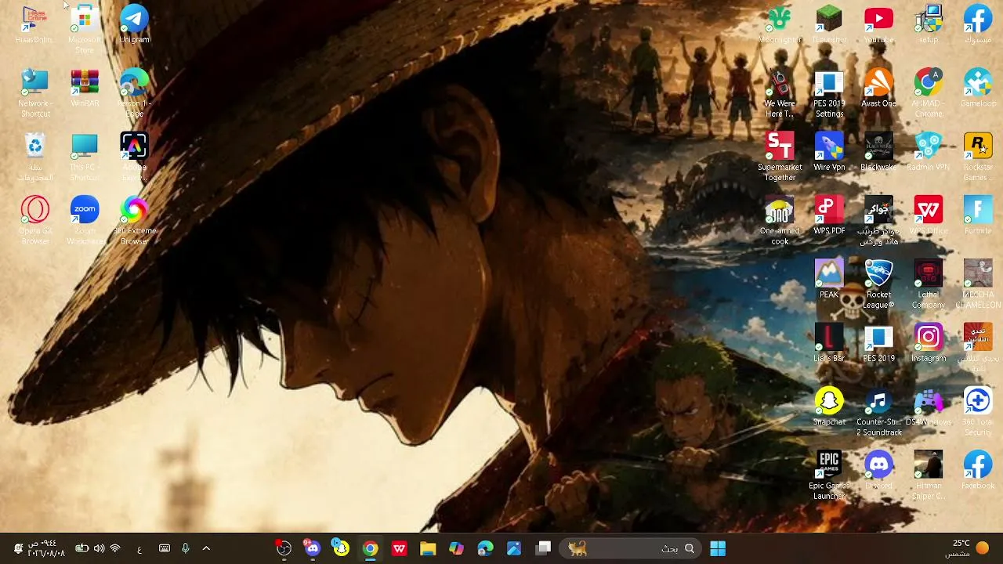Click the Hitman Sniper C... icon
The image size is (1003, 564).
(929, 475)
